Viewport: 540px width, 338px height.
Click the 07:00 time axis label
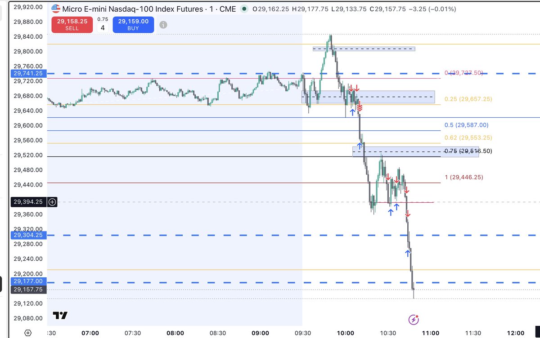pos(90,333)
